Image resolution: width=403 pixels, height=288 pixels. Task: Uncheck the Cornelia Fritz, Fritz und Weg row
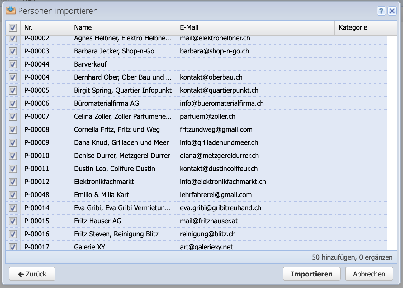point(12,129)
